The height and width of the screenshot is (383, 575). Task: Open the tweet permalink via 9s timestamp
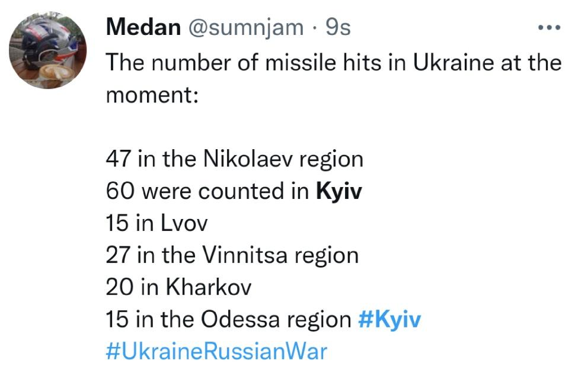[338, 27]
